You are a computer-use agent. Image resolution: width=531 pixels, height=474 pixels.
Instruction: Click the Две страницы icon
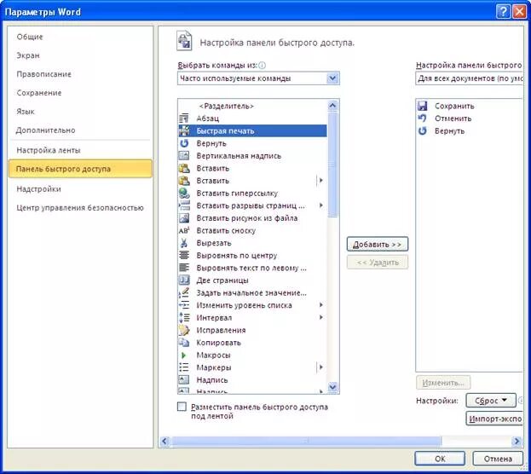[184, 280]
